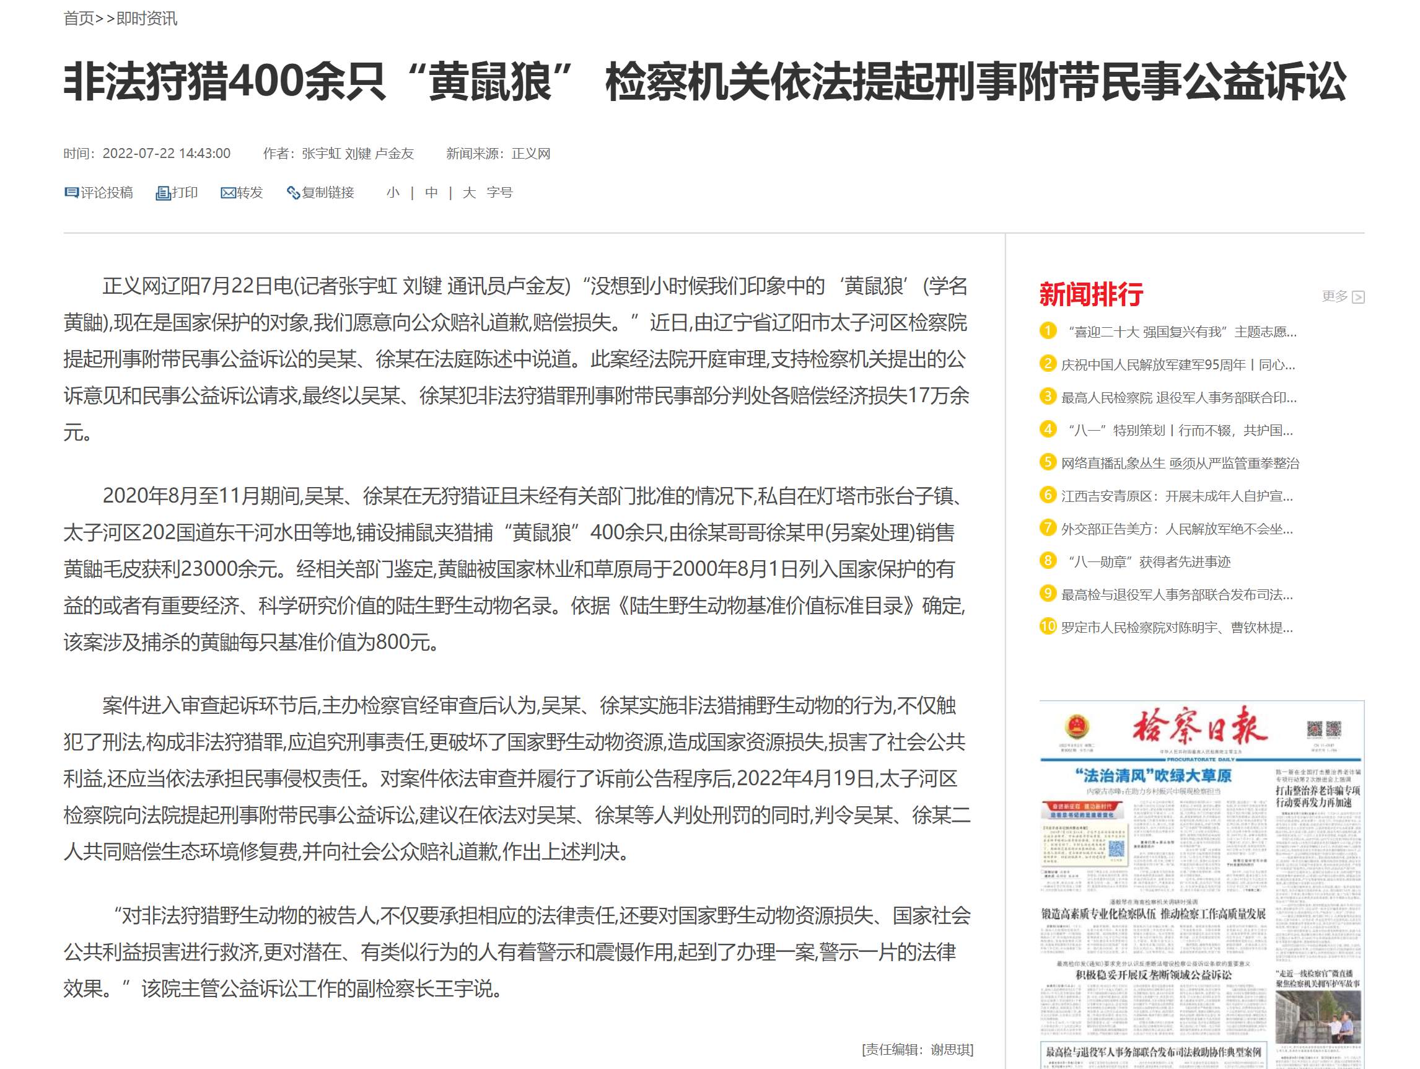The height and width of the screenshot is (1069, 1420).
Task: Select the 转发 forward link
Action: coord(250,193)
